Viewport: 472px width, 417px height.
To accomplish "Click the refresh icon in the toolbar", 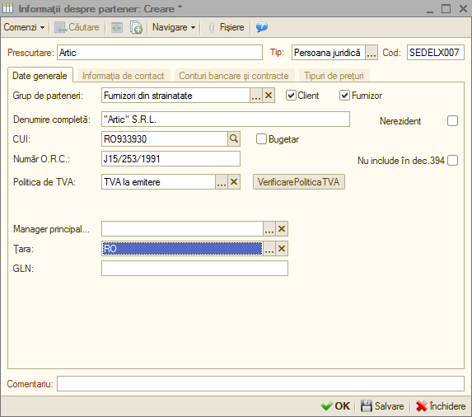I will click(x=117, y=27).
